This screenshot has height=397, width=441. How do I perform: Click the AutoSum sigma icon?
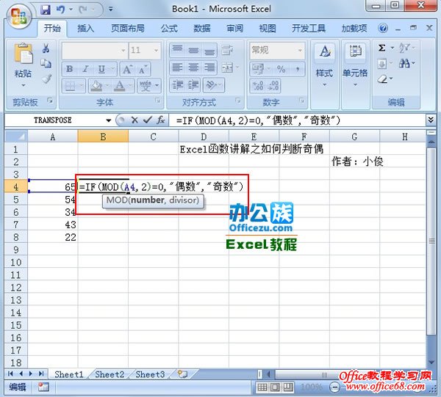(x=381, y=48)
